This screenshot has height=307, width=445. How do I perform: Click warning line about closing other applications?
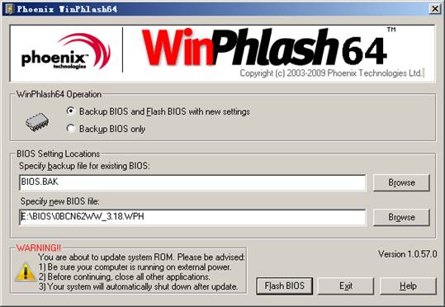(125, 276)
